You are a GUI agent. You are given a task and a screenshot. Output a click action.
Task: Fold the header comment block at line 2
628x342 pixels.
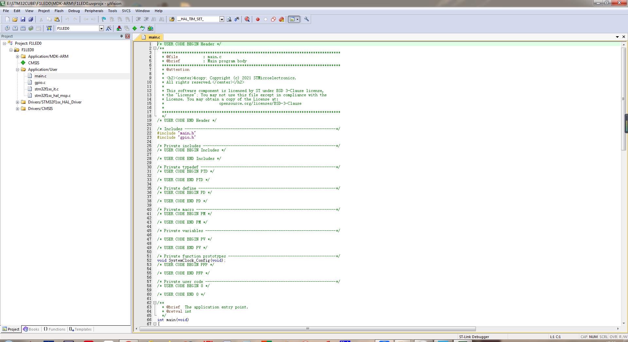pos(155,48)
